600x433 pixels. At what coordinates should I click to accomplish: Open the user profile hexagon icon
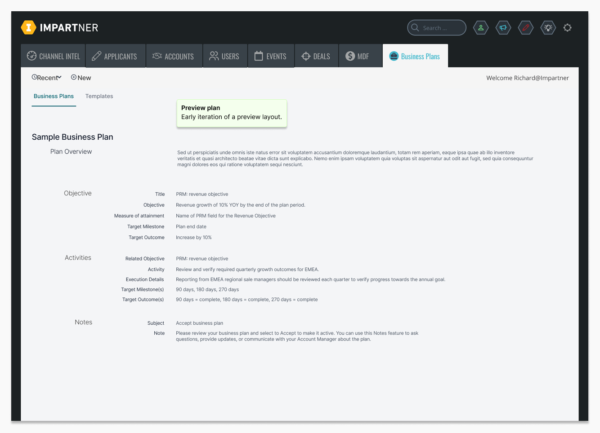coord(481,28)
